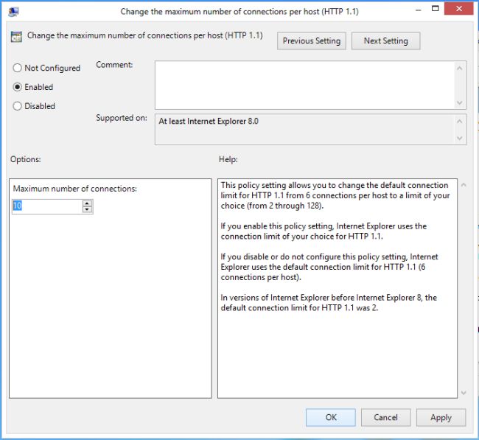Screen dimensions: 479x440
Task: Click the Help panel scroll down arrow
Action: click(x=464, y=393)
